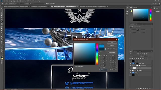Select the Horizontal Type tool
This screenshot has width=161, height=90.
pyautogui.click(x=2, y=43)
